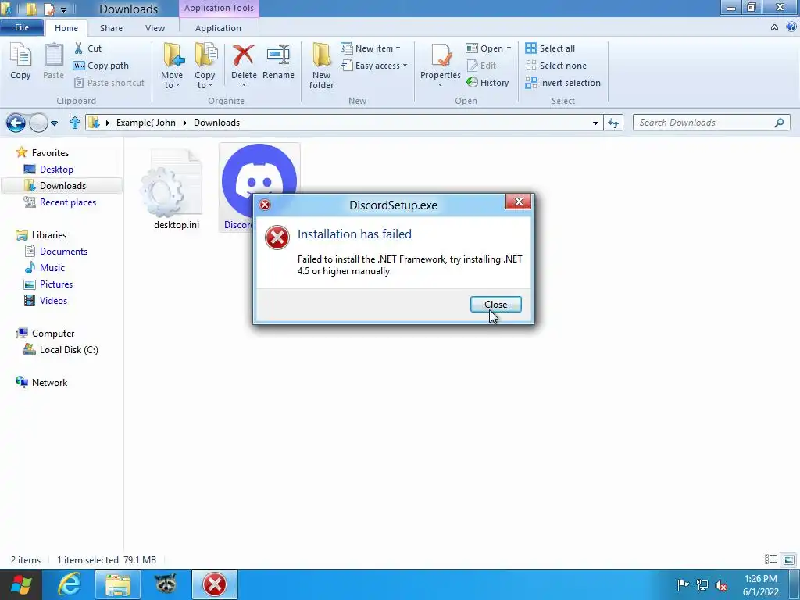The height and width of the screenshot is (600, 800).
Task: Click the Application Tools contextual tab
Action: [x=219, y=8]
